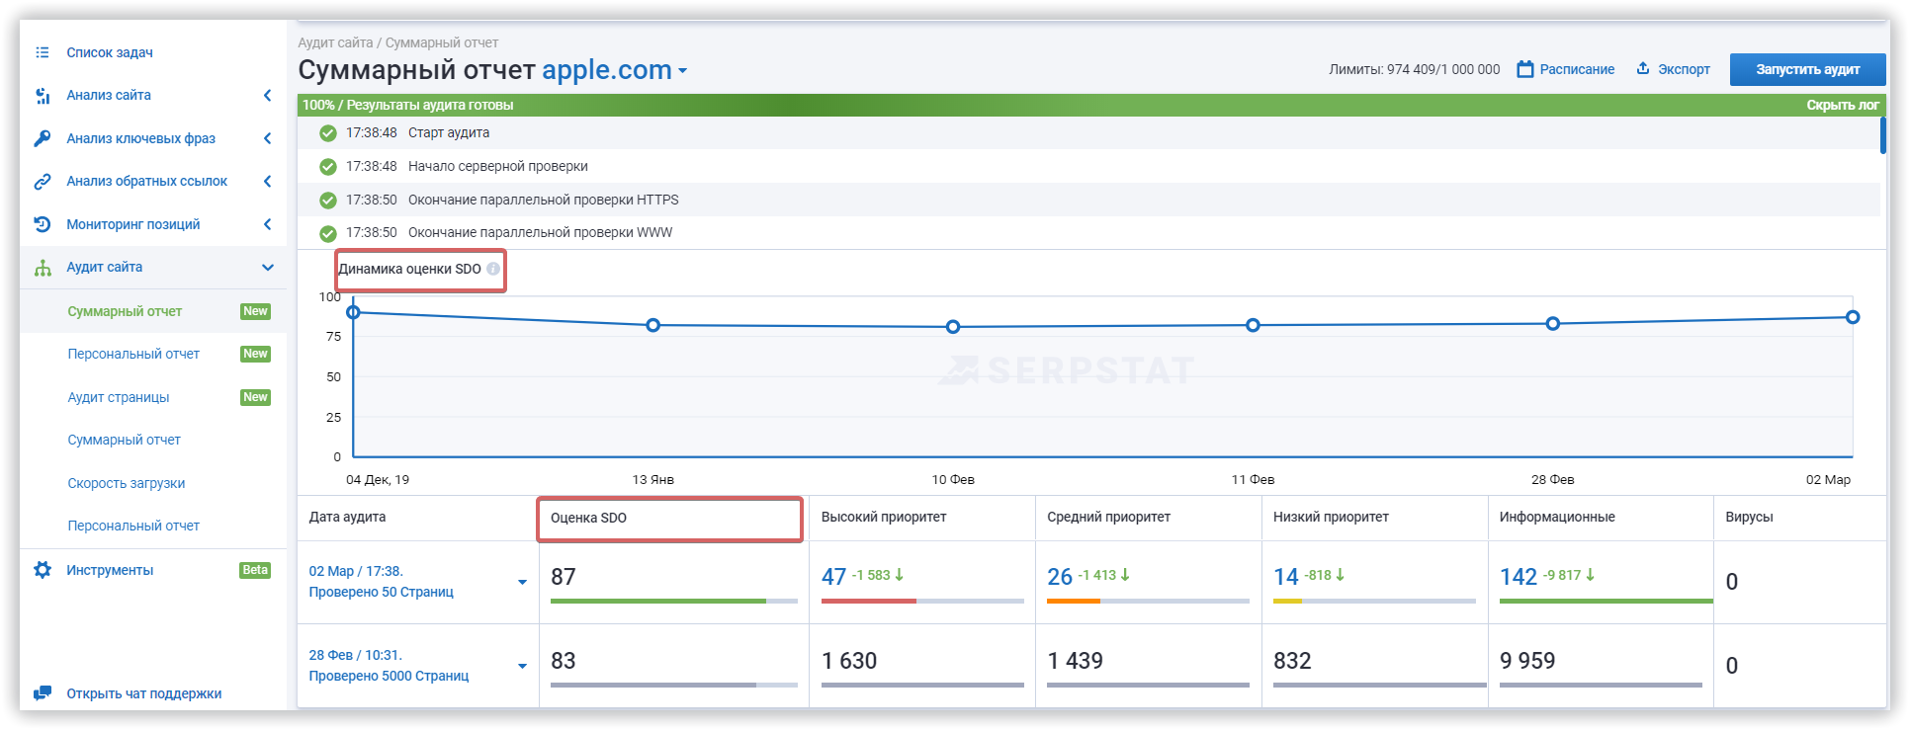Screen dimensions: 1910x730
Task: Open the last Персональный отчет sidebar item
Action: click(133, 526)
